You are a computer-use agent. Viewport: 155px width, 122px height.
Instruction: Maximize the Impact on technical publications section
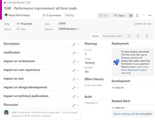pyautogui.click(x=74, y=97)
